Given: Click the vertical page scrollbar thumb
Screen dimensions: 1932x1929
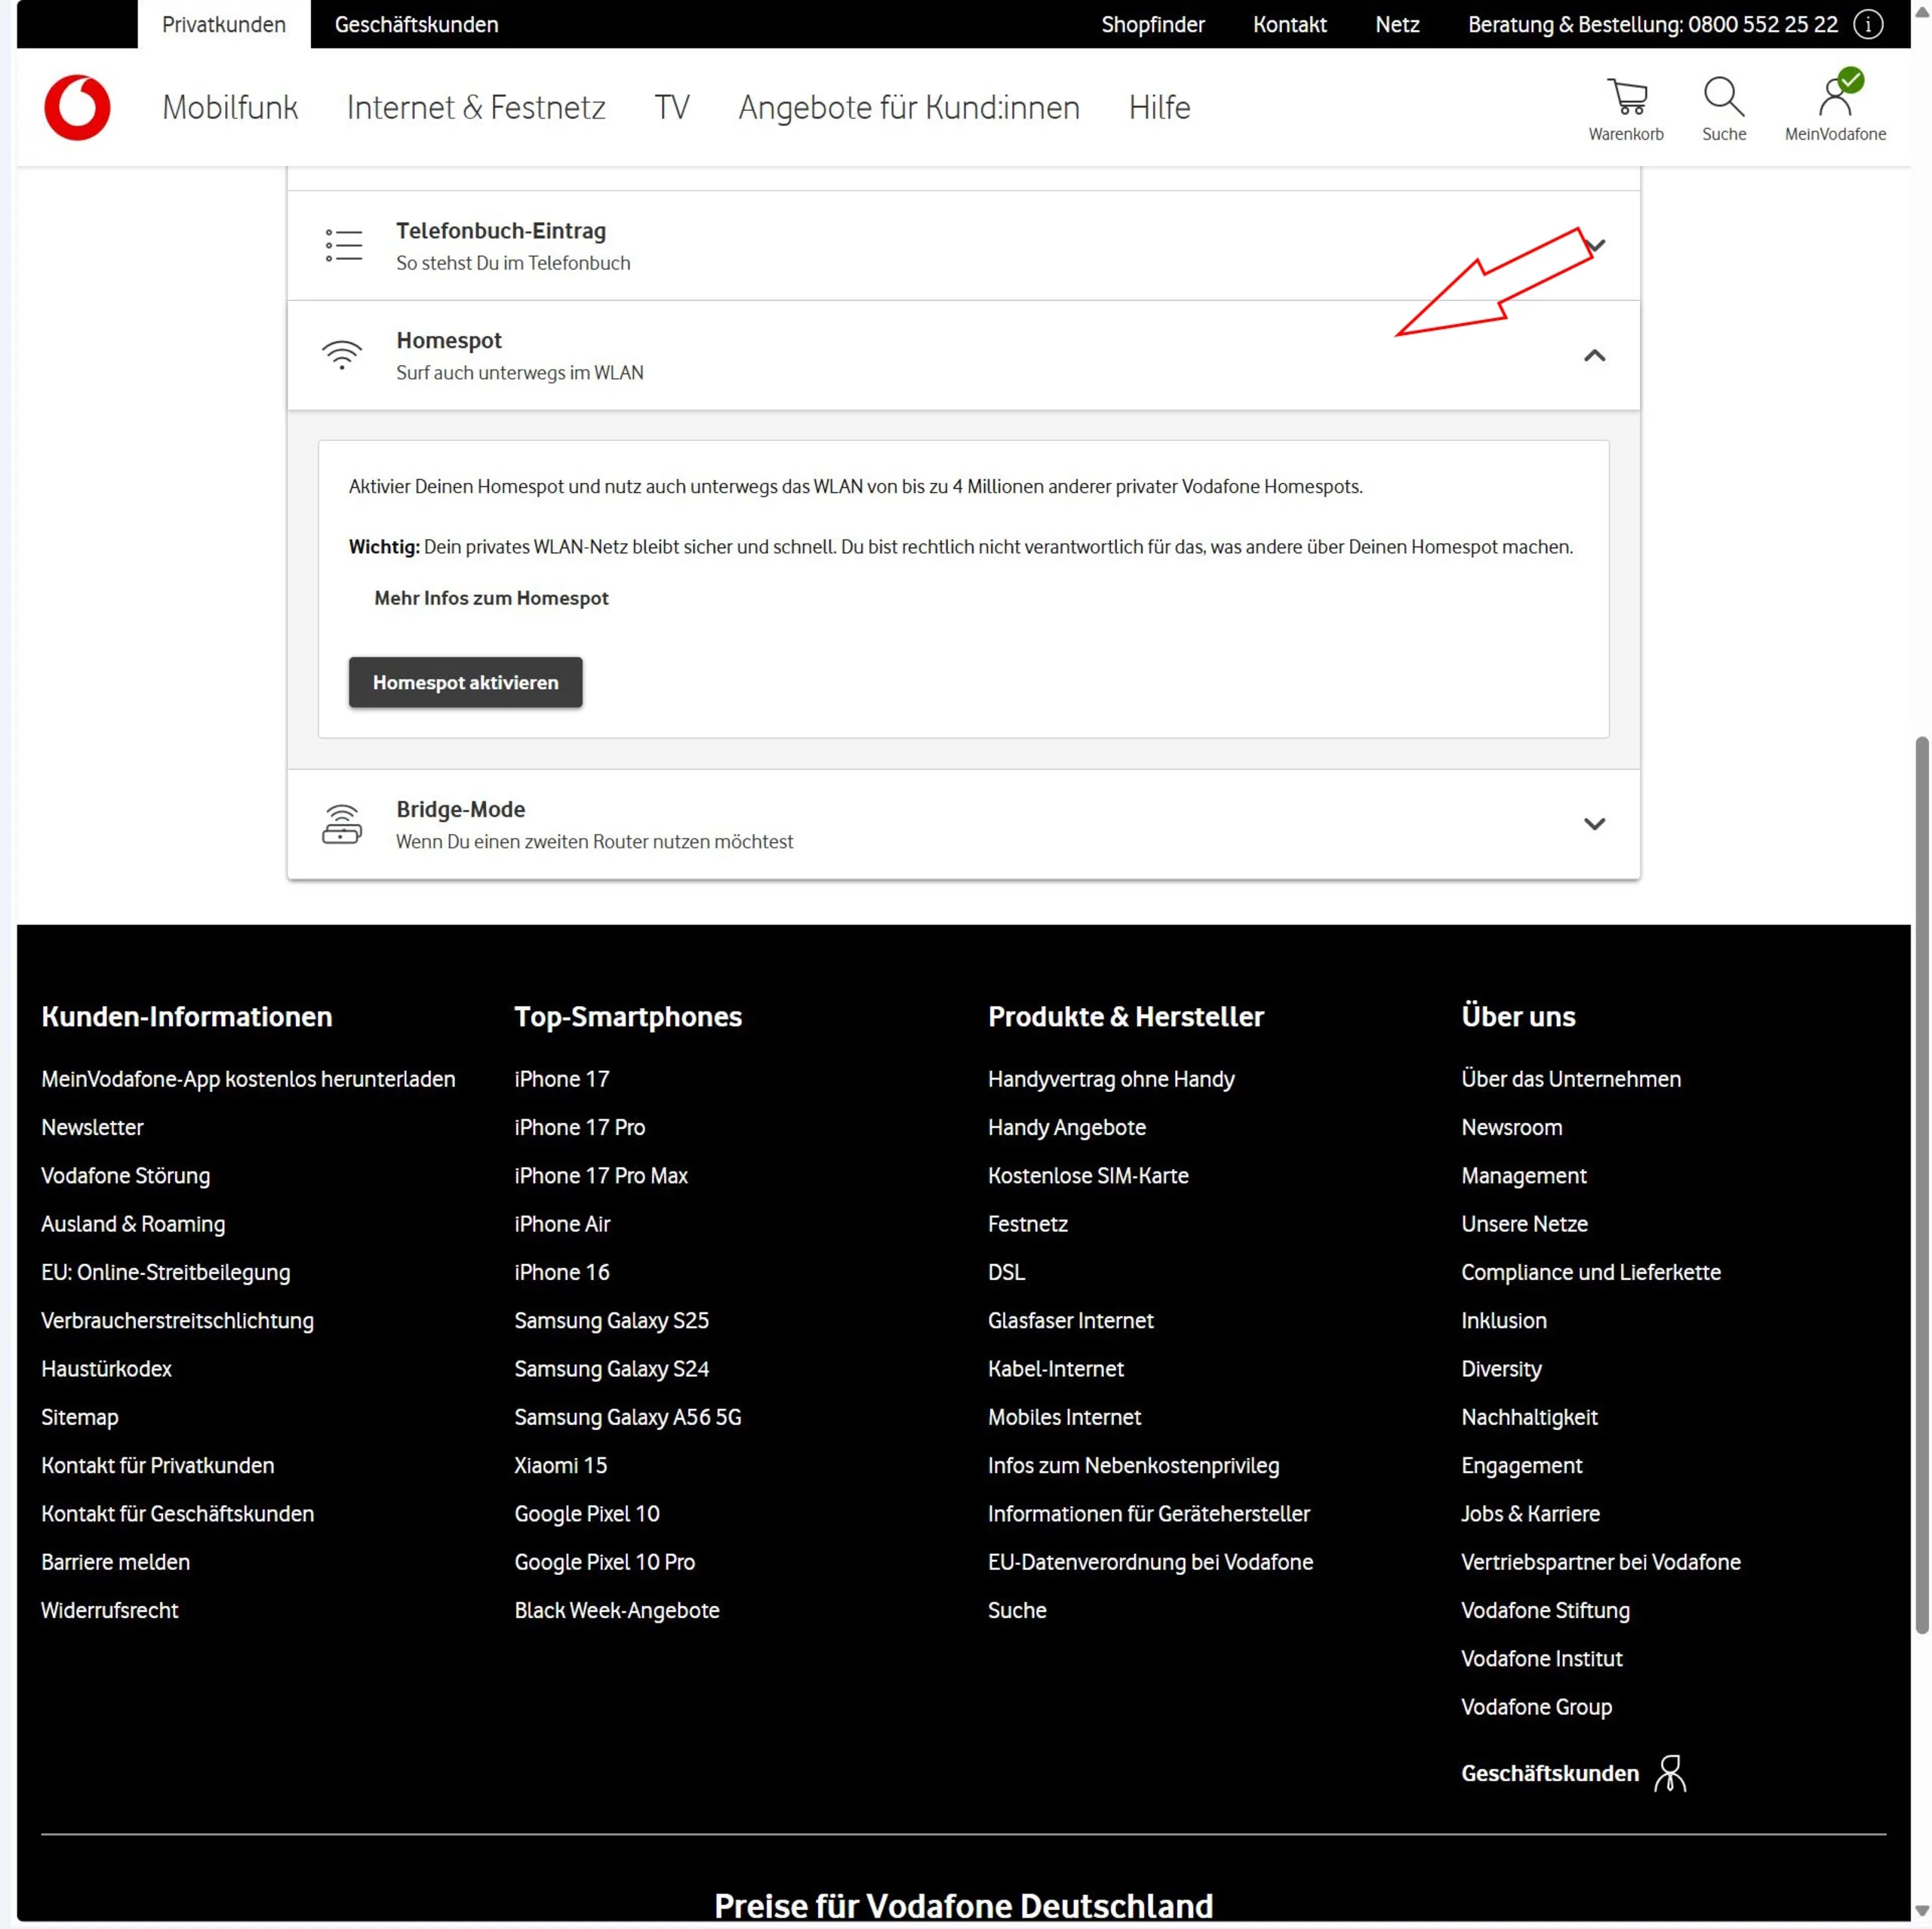Looking at the screenshot, I should [1922, 1185].
